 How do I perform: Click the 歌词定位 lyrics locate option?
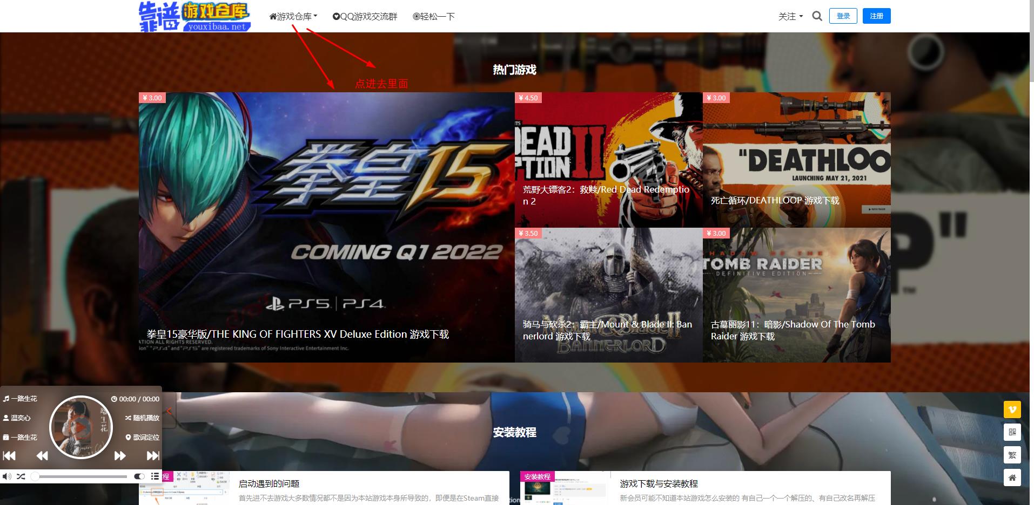click(x=143, y=438)
